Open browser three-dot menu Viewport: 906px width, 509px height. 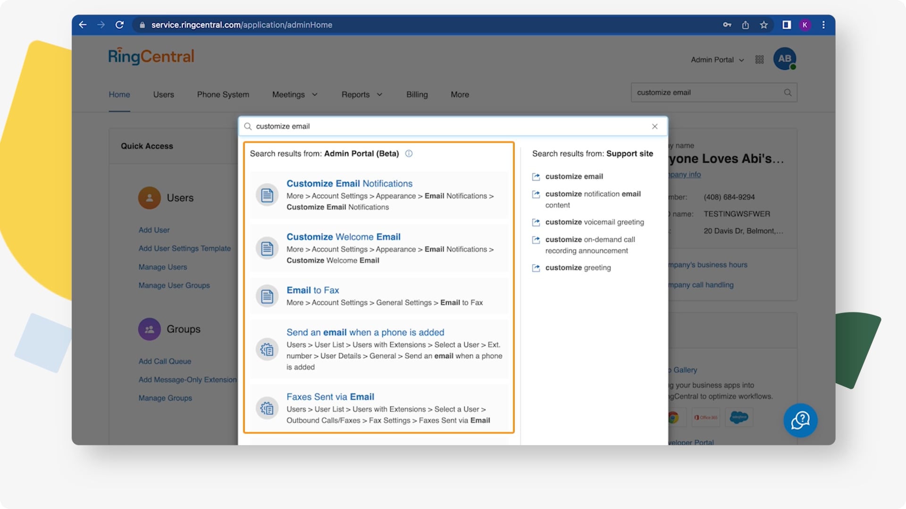click(x=823, y=25)
